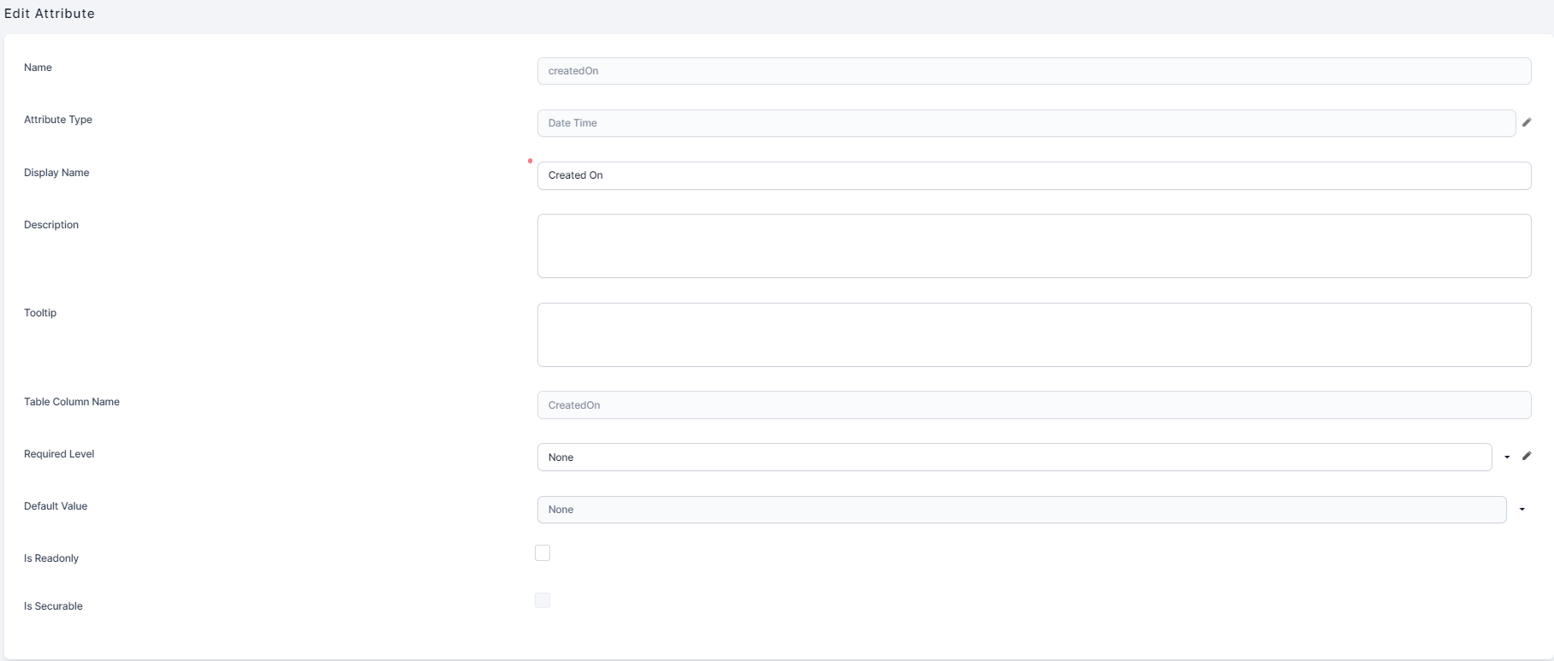
Task: Click the red required marker above Display Name
Action: click(531, 161)
